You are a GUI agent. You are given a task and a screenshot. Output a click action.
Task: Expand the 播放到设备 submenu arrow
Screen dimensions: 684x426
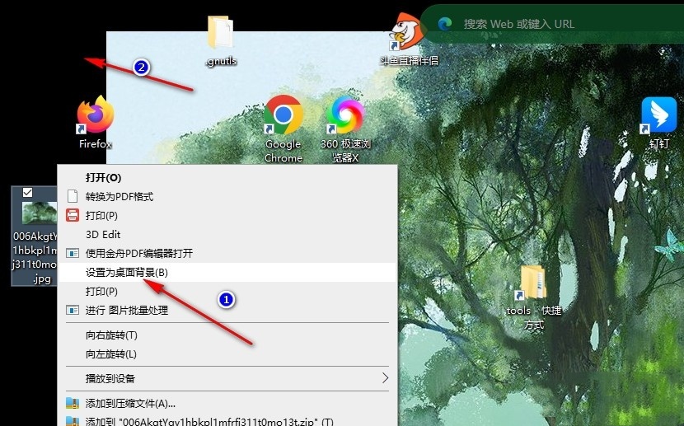[x=385, y=378]
